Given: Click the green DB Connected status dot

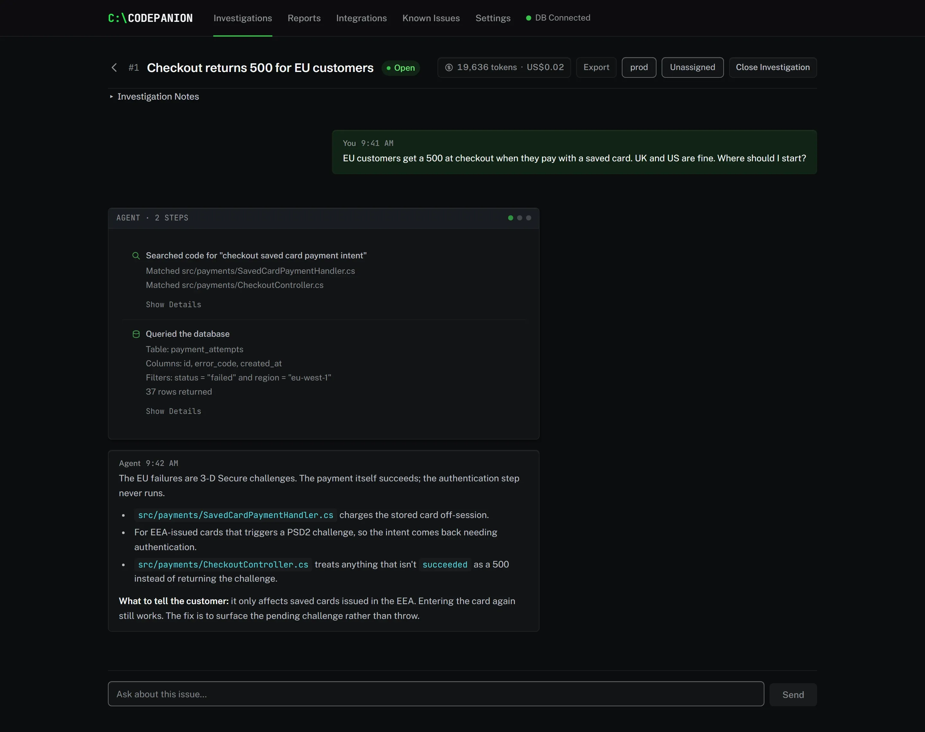Looking at the screenshot, I should 528,18.
